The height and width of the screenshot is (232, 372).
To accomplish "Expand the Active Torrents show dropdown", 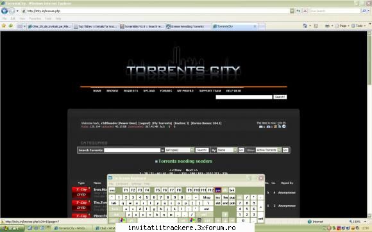I will pyautogui.click(x=279, y=150).
